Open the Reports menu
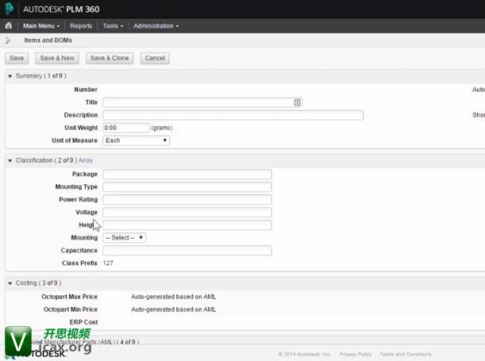485x361 pixels. point(81,26)
